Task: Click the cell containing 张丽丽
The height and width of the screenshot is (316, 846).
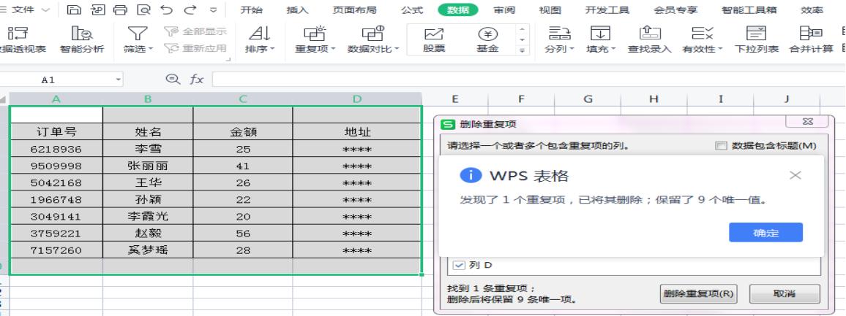Action: point(148,166)
